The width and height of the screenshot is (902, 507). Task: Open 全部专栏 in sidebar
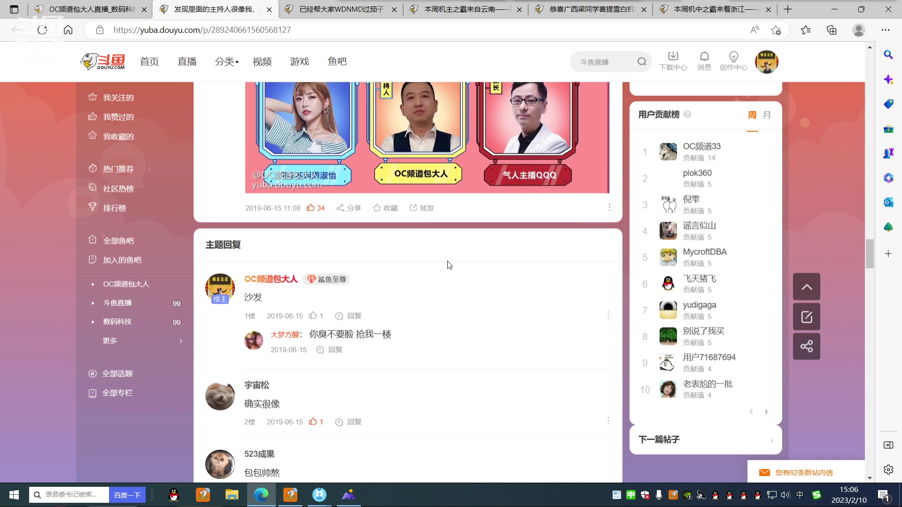pyautogui.click(x=111, y=393)
